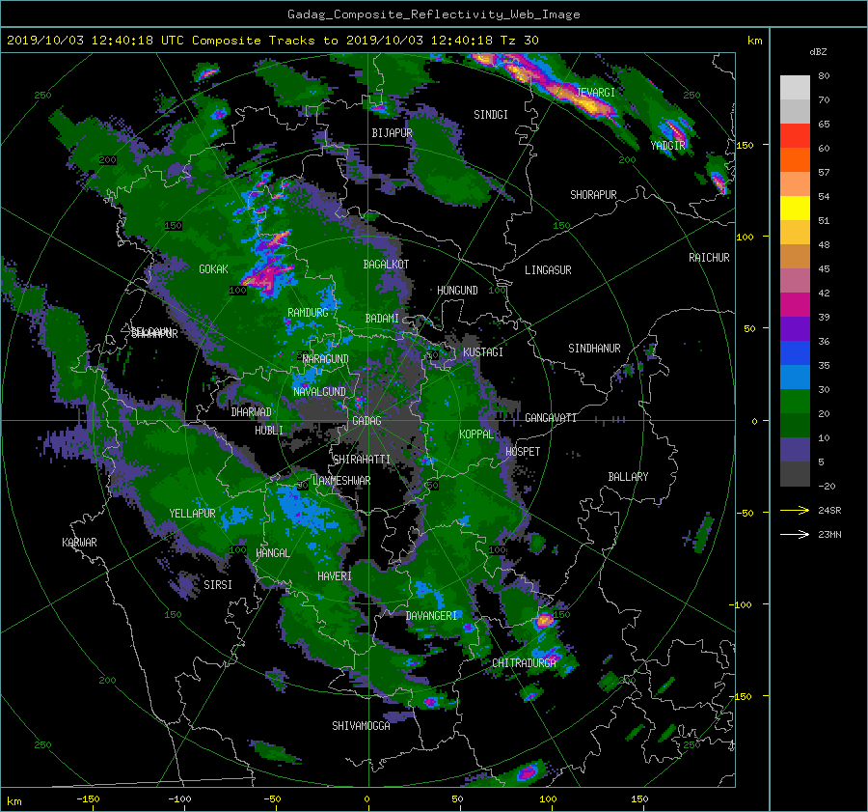Click the 80 value at legend top
This screenshot has height=812, width=868.
pos(824,76)
